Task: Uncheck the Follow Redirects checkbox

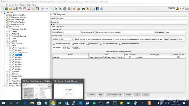Action: 73,44
